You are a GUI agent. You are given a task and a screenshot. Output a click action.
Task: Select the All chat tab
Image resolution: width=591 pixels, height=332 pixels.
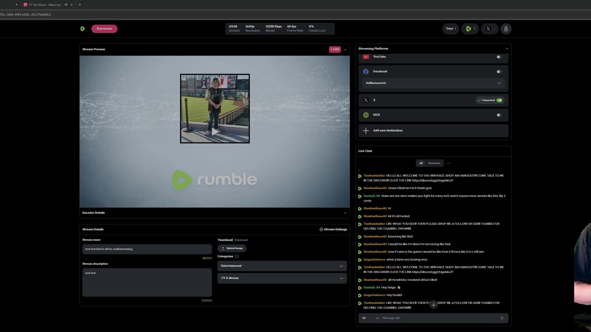pos(421,163)
